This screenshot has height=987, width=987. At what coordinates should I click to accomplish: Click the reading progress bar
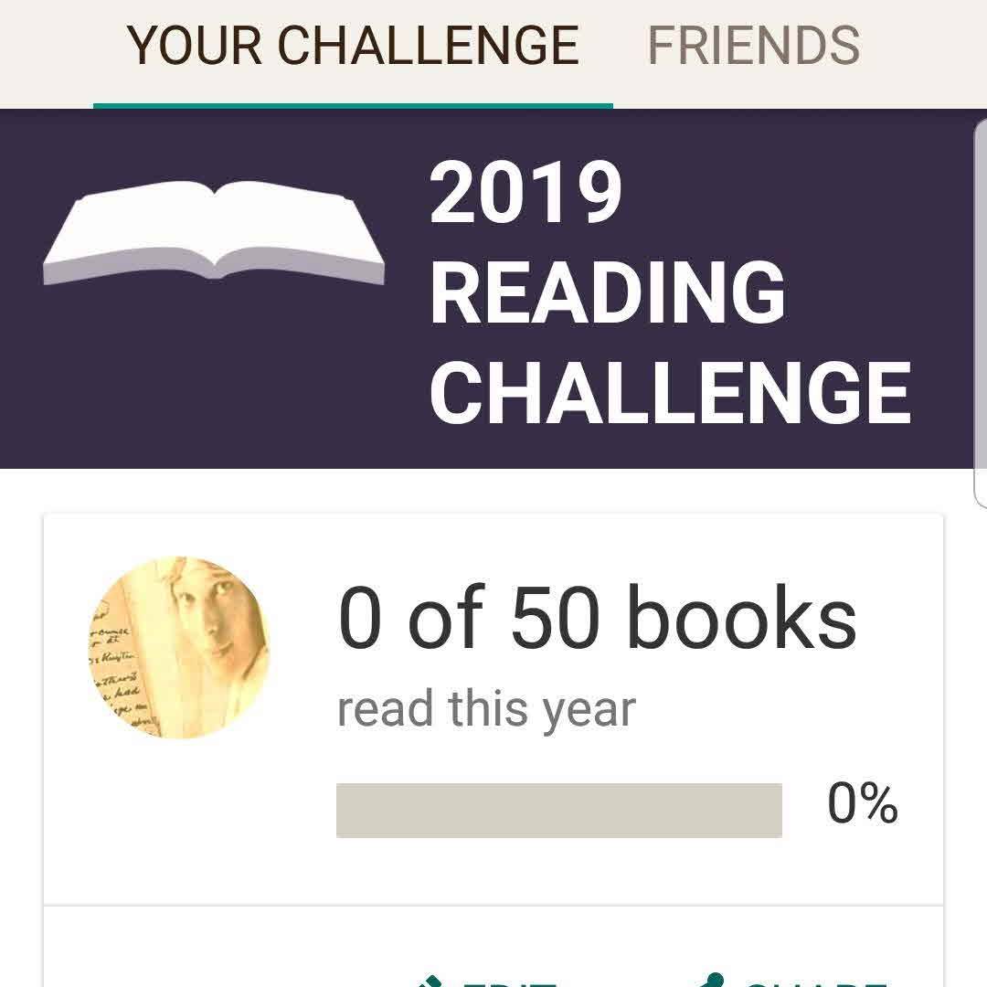pos(558,810)
